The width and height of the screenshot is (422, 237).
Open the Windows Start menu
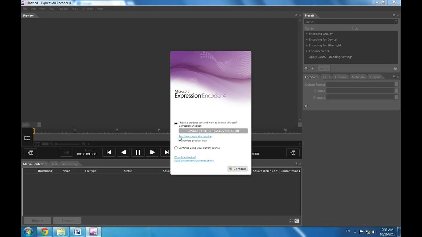(28, 232)
